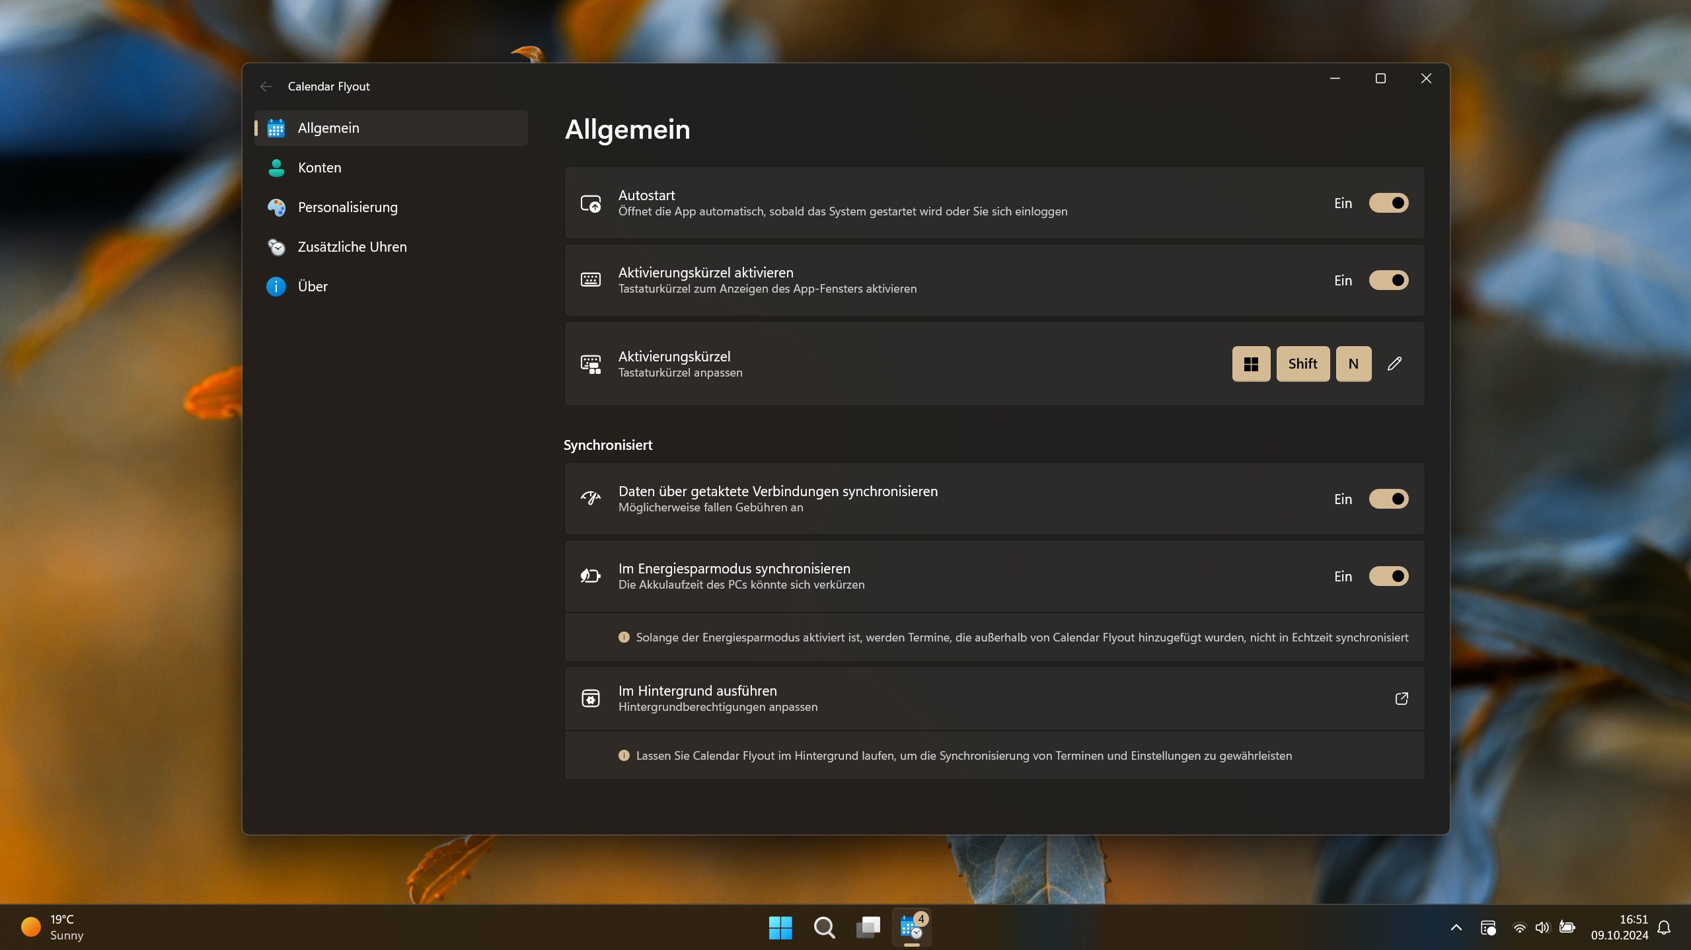Open Im Hintergrund ausführen settings row
This screenshot has height=950, width=1691.
[x=995, y=699]
